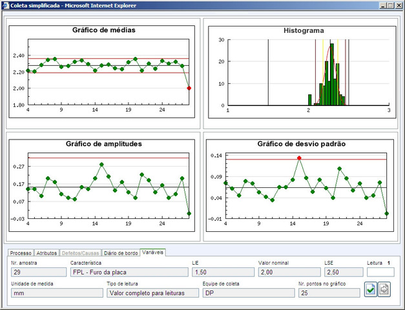Click the Nr. pontos no gráfico label
The width and height of the screenshot is (405, 310).
322,284
